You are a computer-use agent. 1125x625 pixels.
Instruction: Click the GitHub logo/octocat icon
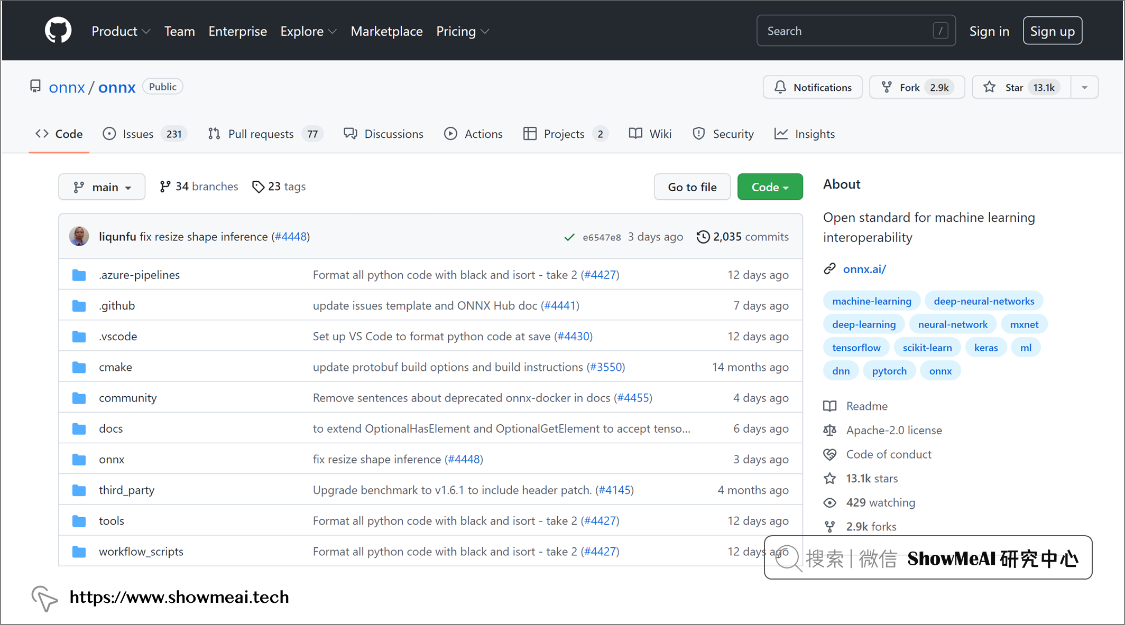click(x=58, y=31)
